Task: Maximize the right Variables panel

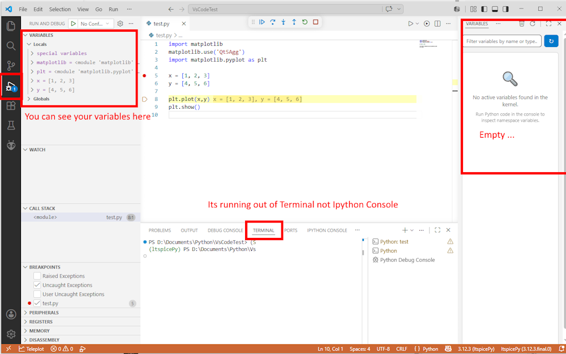Action: point(548,23)
